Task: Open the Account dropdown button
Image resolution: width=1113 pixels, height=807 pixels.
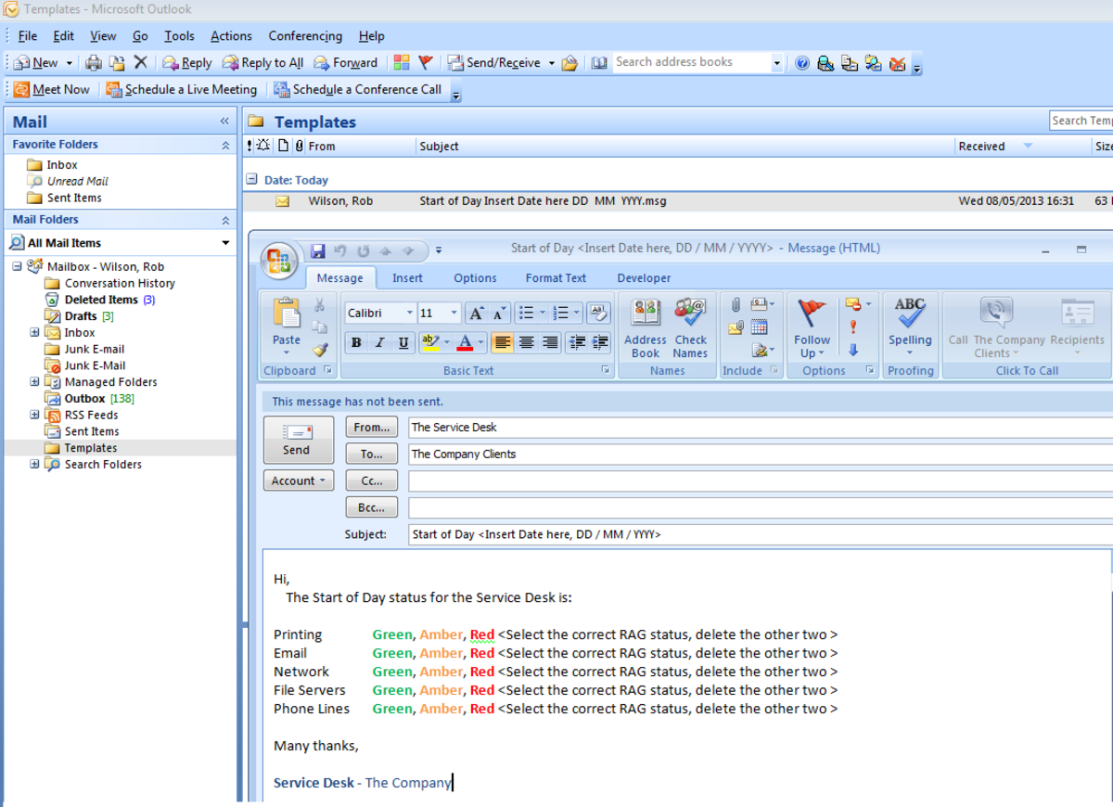Action: [298, 480]
